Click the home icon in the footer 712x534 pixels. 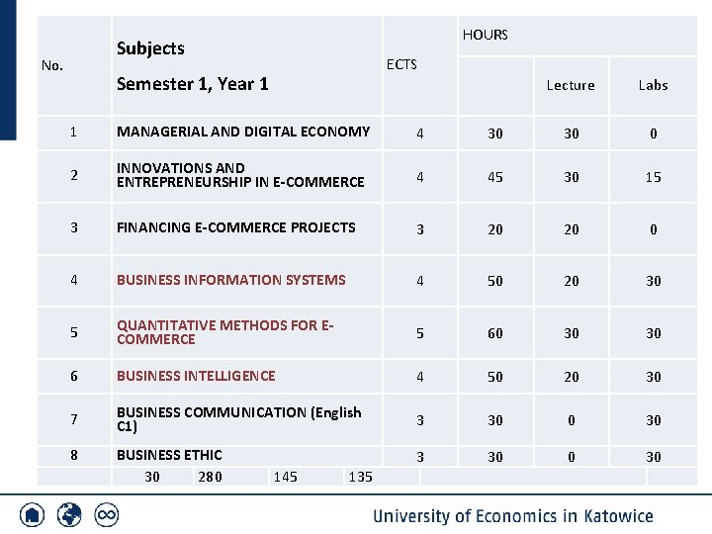click(33, 515)
